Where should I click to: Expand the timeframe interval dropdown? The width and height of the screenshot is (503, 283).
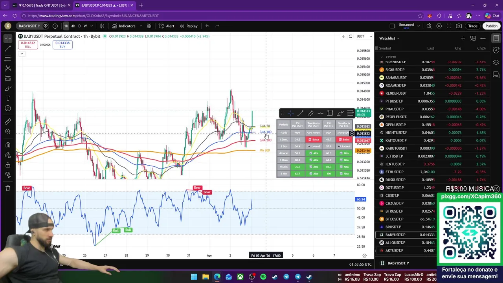[92, 26]
